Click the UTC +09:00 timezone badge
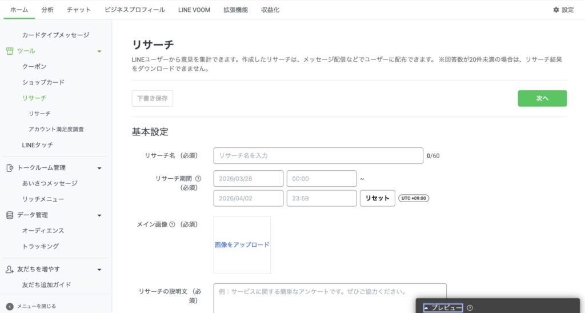 pyautogui.click(x=414, y=198)
